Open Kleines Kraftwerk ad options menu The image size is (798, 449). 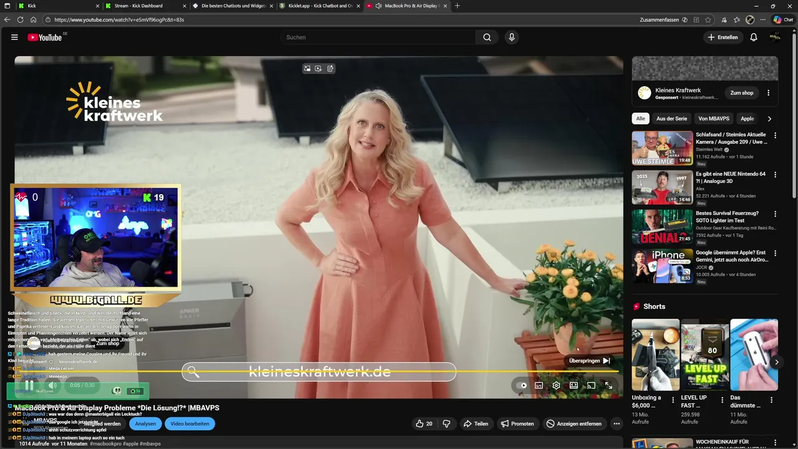[768, 93]
